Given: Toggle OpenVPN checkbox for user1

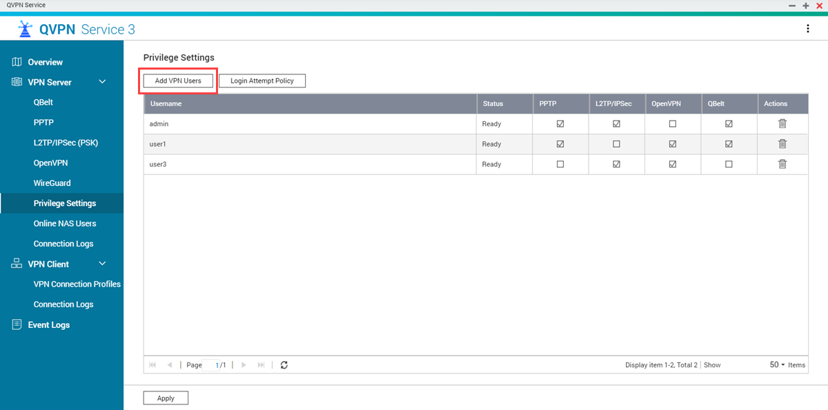Looking at the screenshot, I should 673,144.
